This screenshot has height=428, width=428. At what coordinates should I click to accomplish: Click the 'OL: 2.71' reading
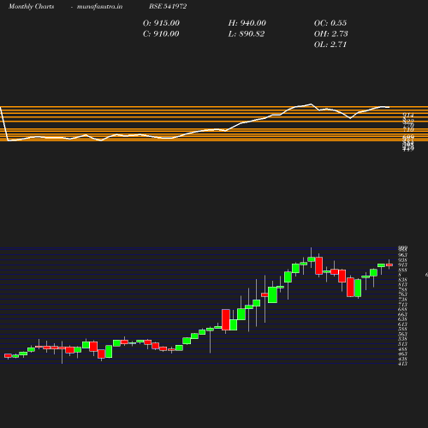(330, 45)
